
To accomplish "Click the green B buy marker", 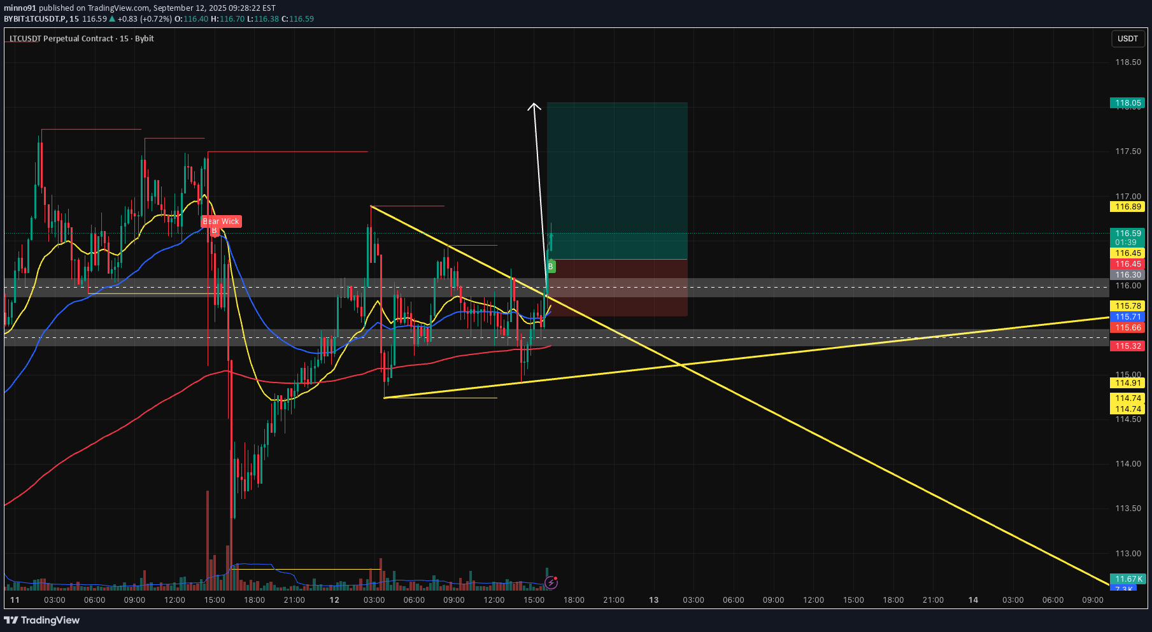I will coord(551,267).
